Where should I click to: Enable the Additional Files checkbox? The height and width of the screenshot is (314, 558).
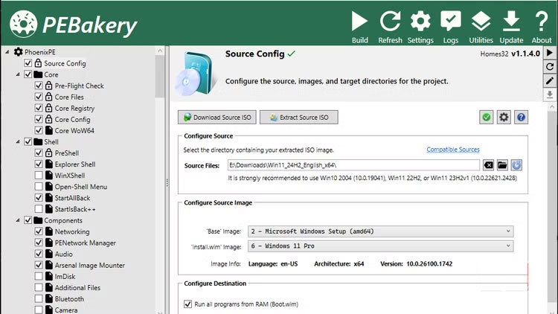point(39,288)
